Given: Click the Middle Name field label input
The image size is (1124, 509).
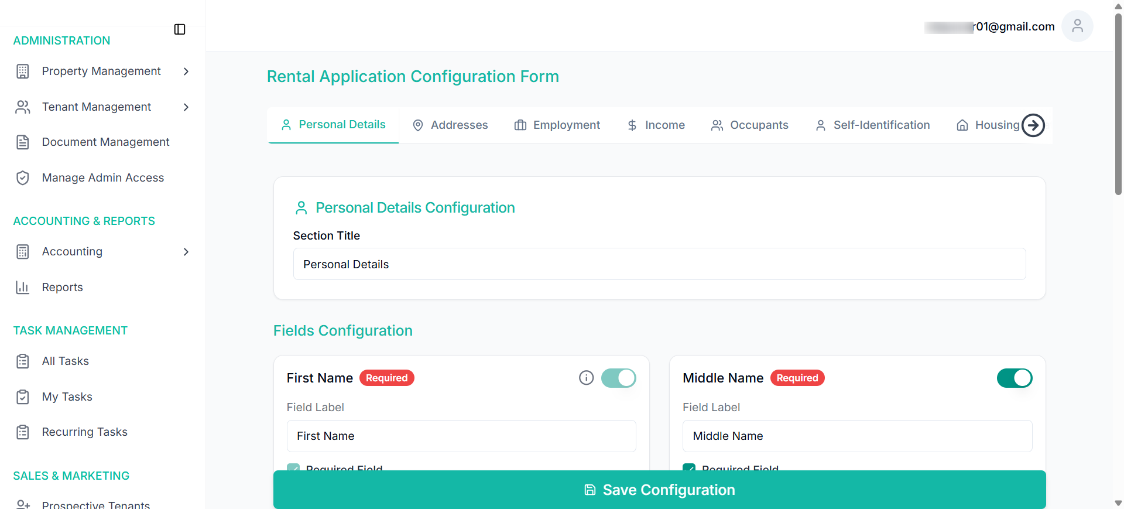Looking at the screenshot, I should (x=858, y=436).
